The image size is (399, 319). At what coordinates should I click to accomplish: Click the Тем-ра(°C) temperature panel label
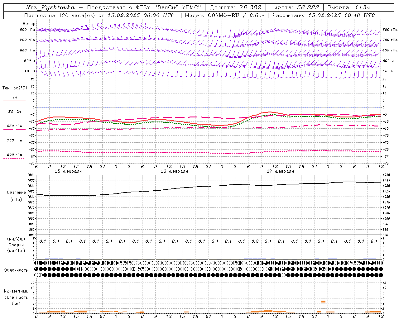point(15,88)
